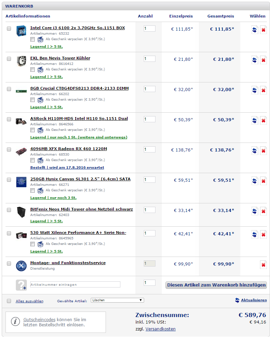This screenshot has height=338, width=270.
Task: Open BitFenix Neos Midi Tower product link
Action: pyautogui.click(x=82, y=209)
